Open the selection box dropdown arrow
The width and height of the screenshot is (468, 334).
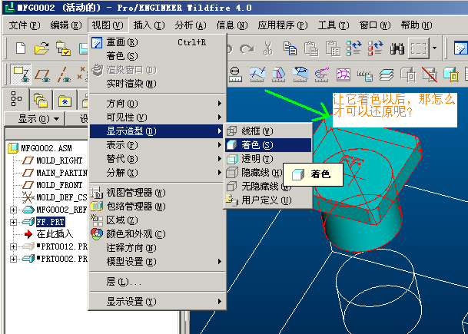point(434,48)
